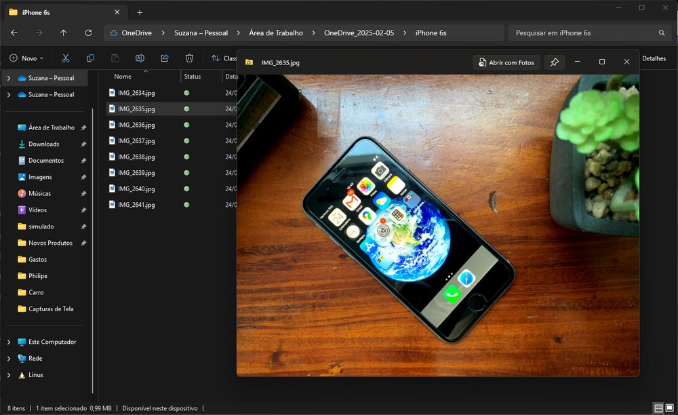Viewport: 678px width, 415px height.
Task: Click the Copy icon in toolbar
Action: (x=90, y=58)
